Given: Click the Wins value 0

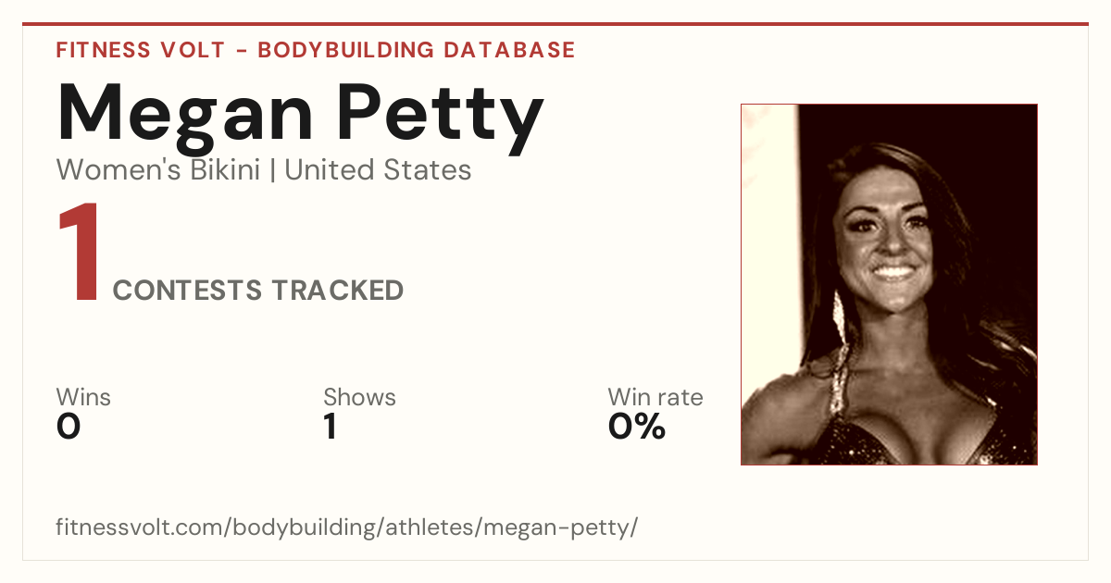Looking at the screenshot, I should click(69, 427).
